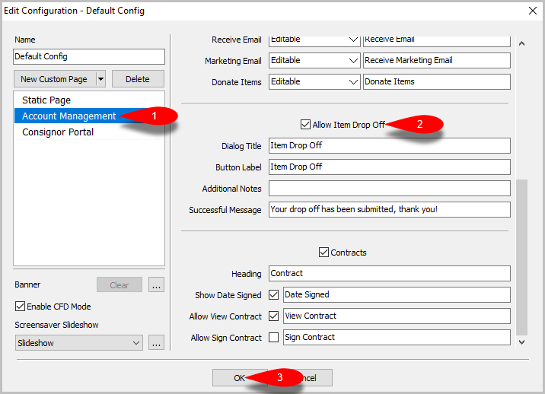
Task: Click the Sign Contract text field
Action: (397, 338)
